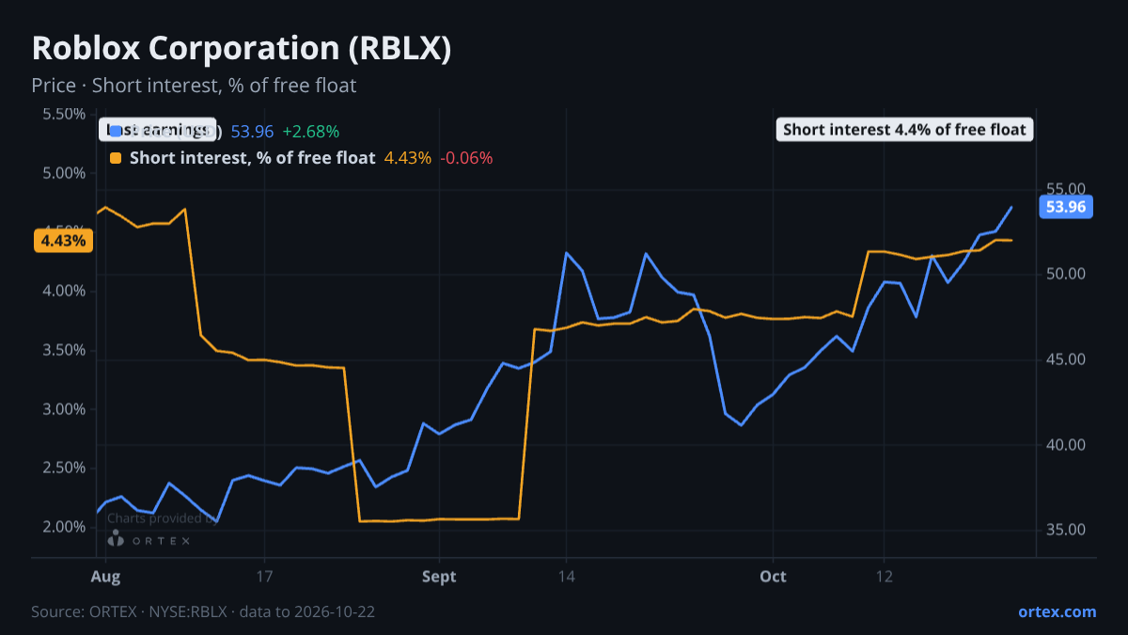Click the Sept x-axis label
The image size is (1128, 635).
click(x=439, y=575)
